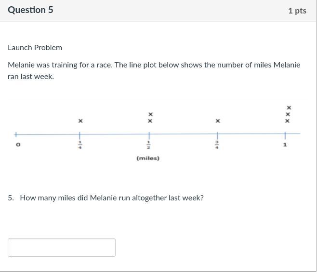Click the tick mark at 0
The image size is (317, 277).
click(x=16, y=134)
